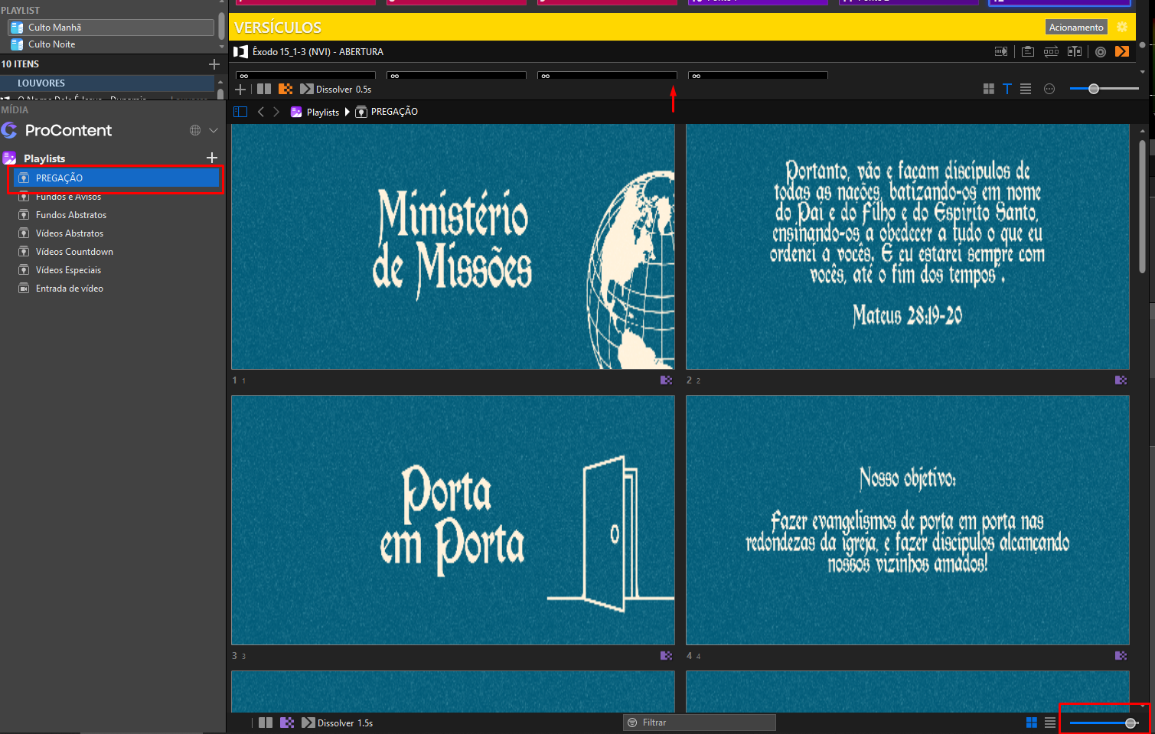Go back with the left chevron

(x=261, y=112)
